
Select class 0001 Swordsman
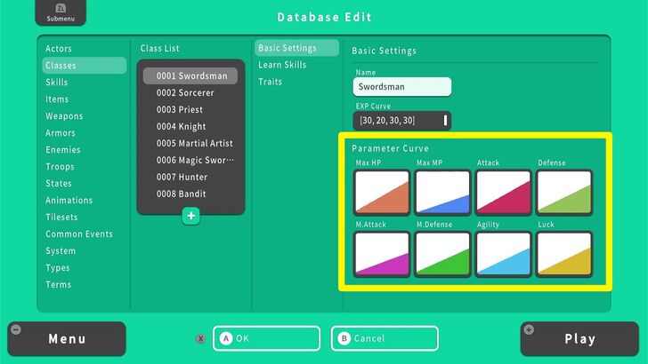click(190, 75)
